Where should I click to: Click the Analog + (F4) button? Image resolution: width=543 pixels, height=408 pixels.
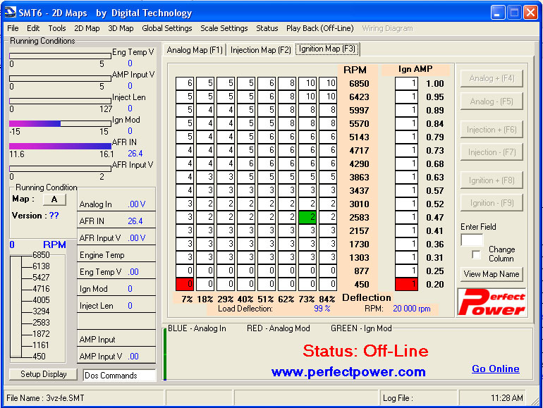492,78
